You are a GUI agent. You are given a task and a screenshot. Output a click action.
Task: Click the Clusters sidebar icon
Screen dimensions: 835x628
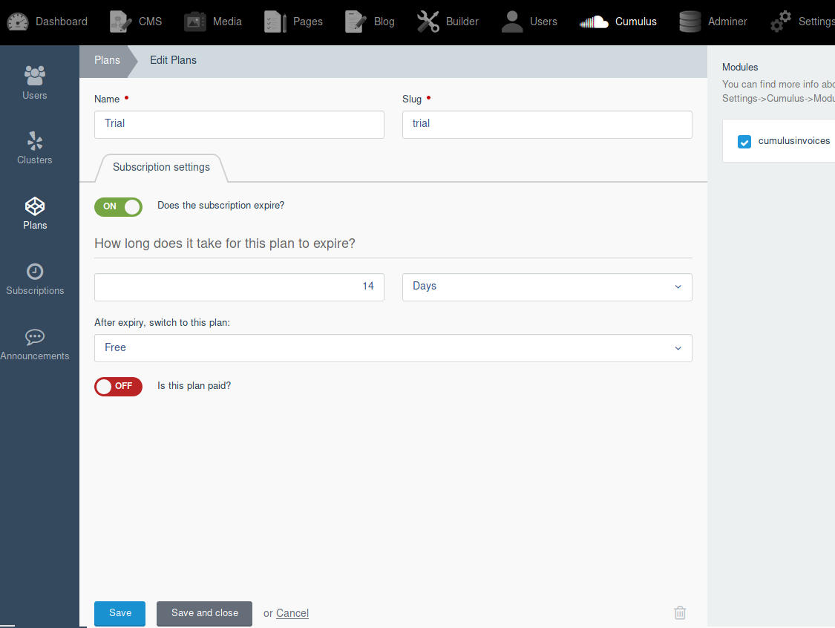(35, 140)
